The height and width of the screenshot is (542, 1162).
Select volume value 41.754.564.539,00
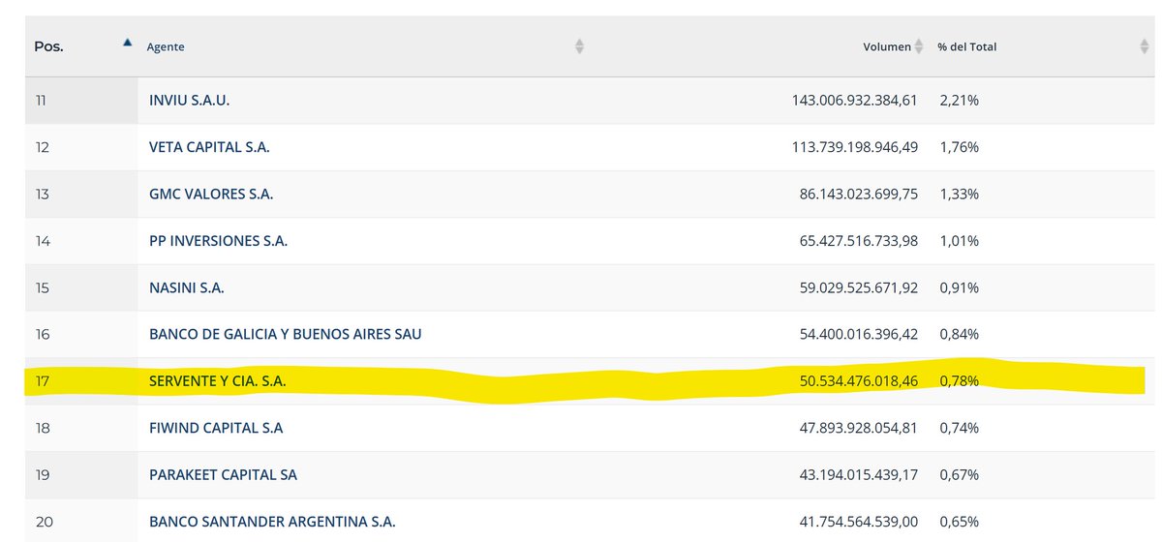coord(859,522)
